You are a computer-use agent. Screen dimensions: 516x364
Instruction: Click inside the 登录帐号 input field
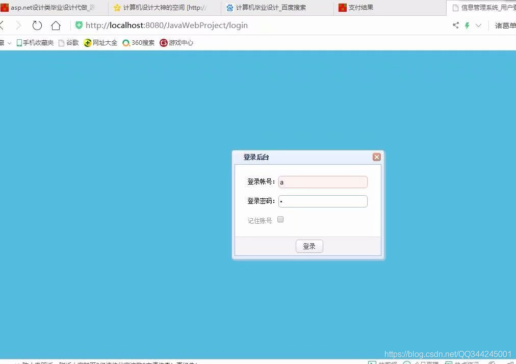pyautogui.click(x=322, y=181)
